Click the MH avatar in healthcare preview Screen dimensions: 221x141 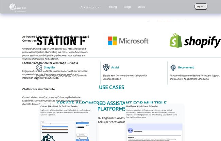130,130
